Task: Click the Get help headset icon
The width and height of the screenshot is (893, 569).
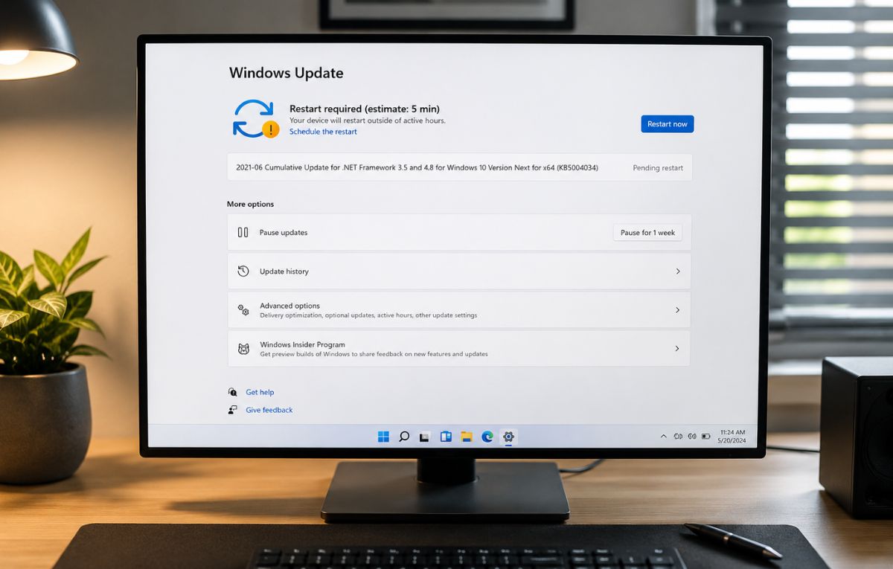Action: pos(232,392)
